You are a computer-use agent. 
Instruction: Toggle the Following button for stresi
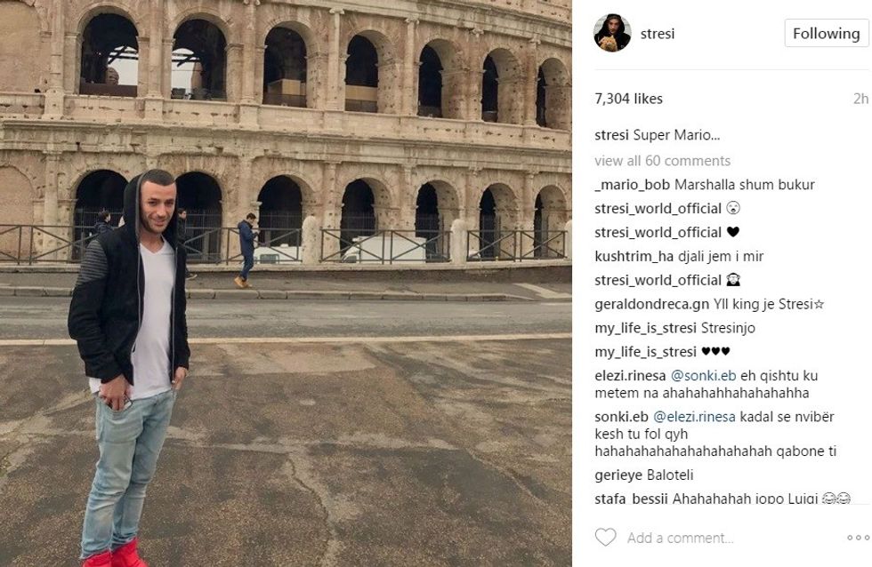(x=826, y=33)
